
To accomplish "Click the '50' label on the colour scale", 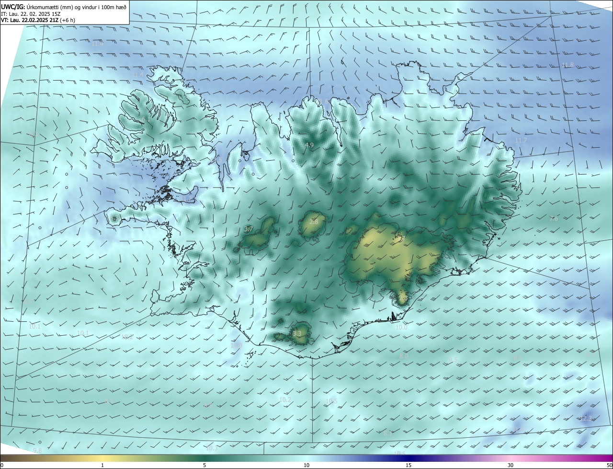I will pos(609,465).
